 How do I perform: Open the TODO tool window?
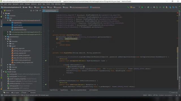click(6, 93)
